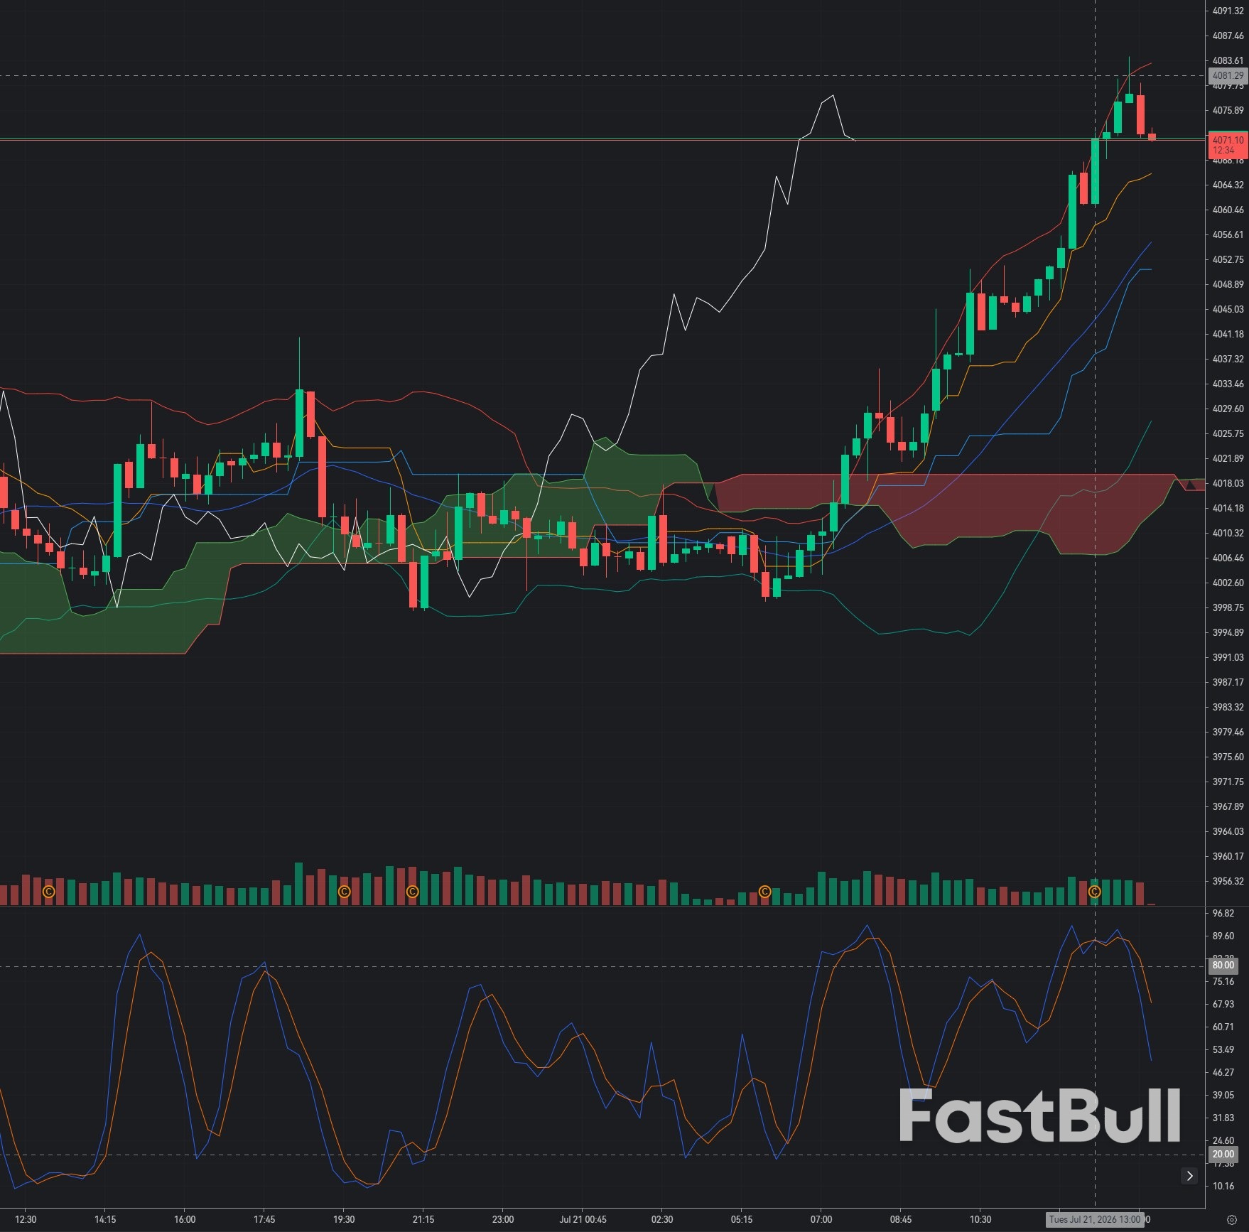Click the 14:15 time axis label
This screenshot has width=1249, height=1232.
pyautogui.click(x=105, y=1219)
